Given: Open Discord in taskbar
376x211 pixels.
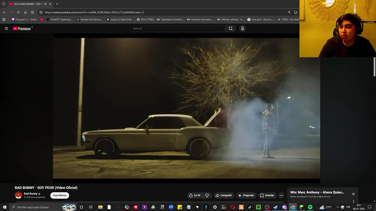Looking at the screenshot, I should tap(284, 207).
